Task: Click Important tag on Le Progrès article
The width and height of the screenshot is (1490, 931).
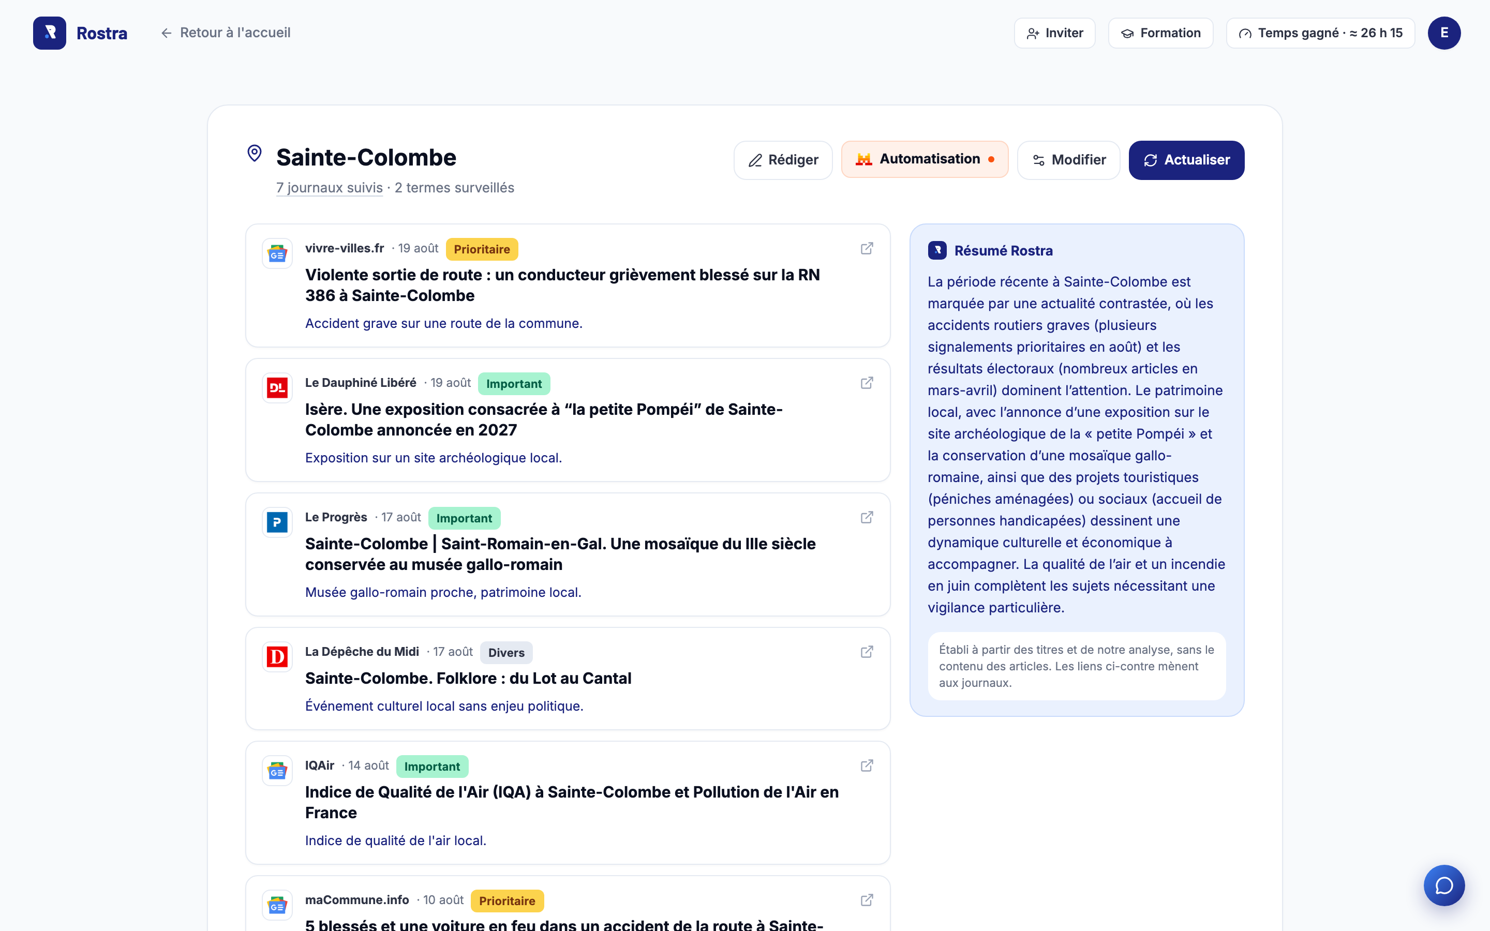Action: 464,518
